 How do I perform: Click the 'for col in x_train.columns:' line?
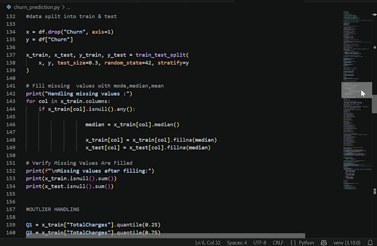(68, 101)
